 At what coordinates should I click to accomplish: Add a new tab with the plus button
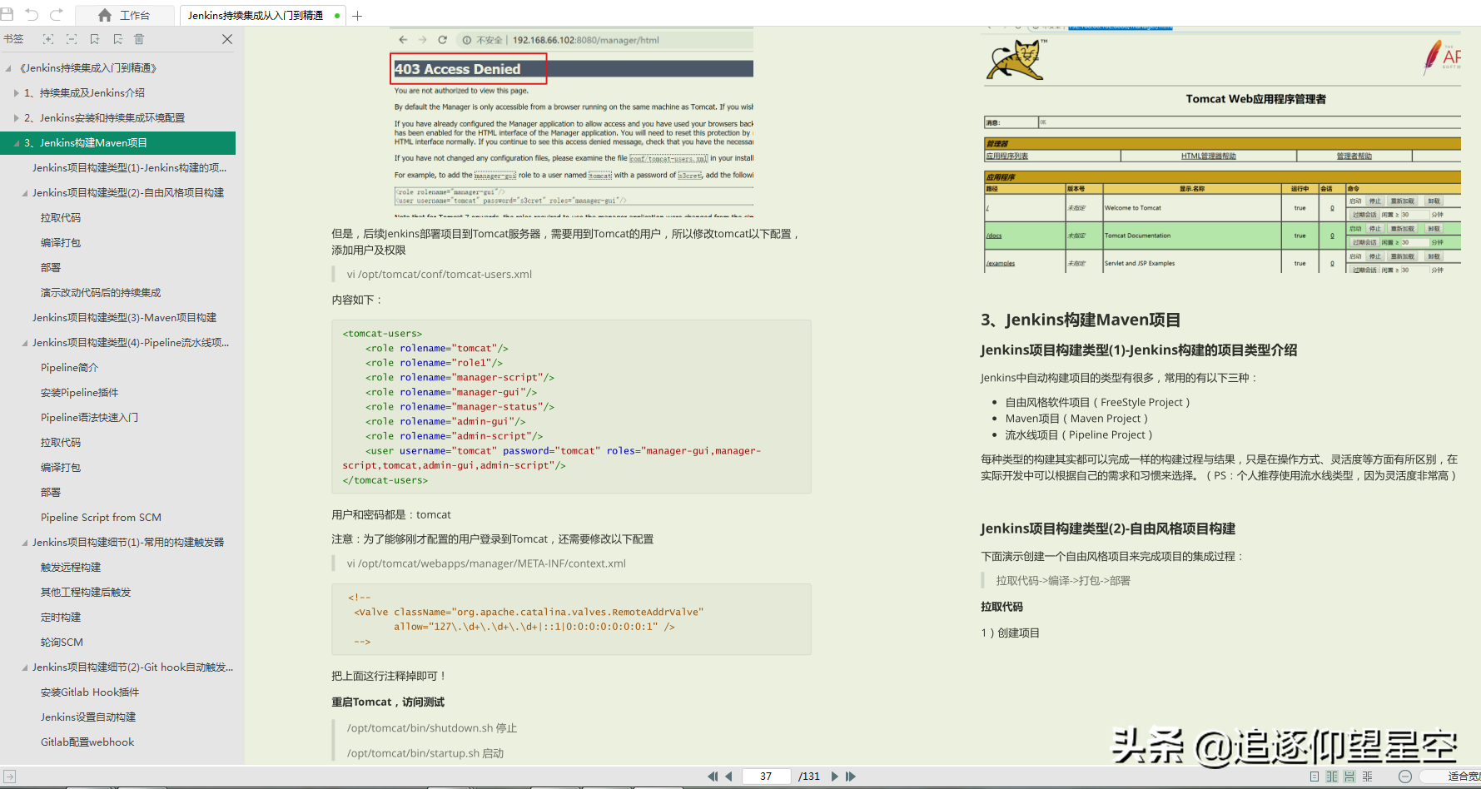point(357,16)
